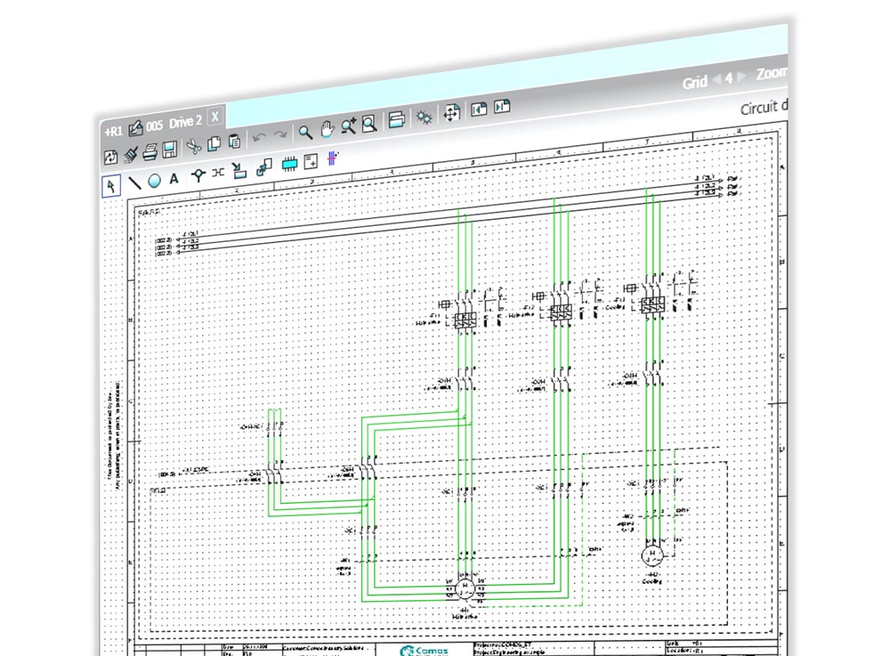This screenshot has height=656, width=890.
Task: Toggle the grid lines snap icon
Action: [333, 158]
